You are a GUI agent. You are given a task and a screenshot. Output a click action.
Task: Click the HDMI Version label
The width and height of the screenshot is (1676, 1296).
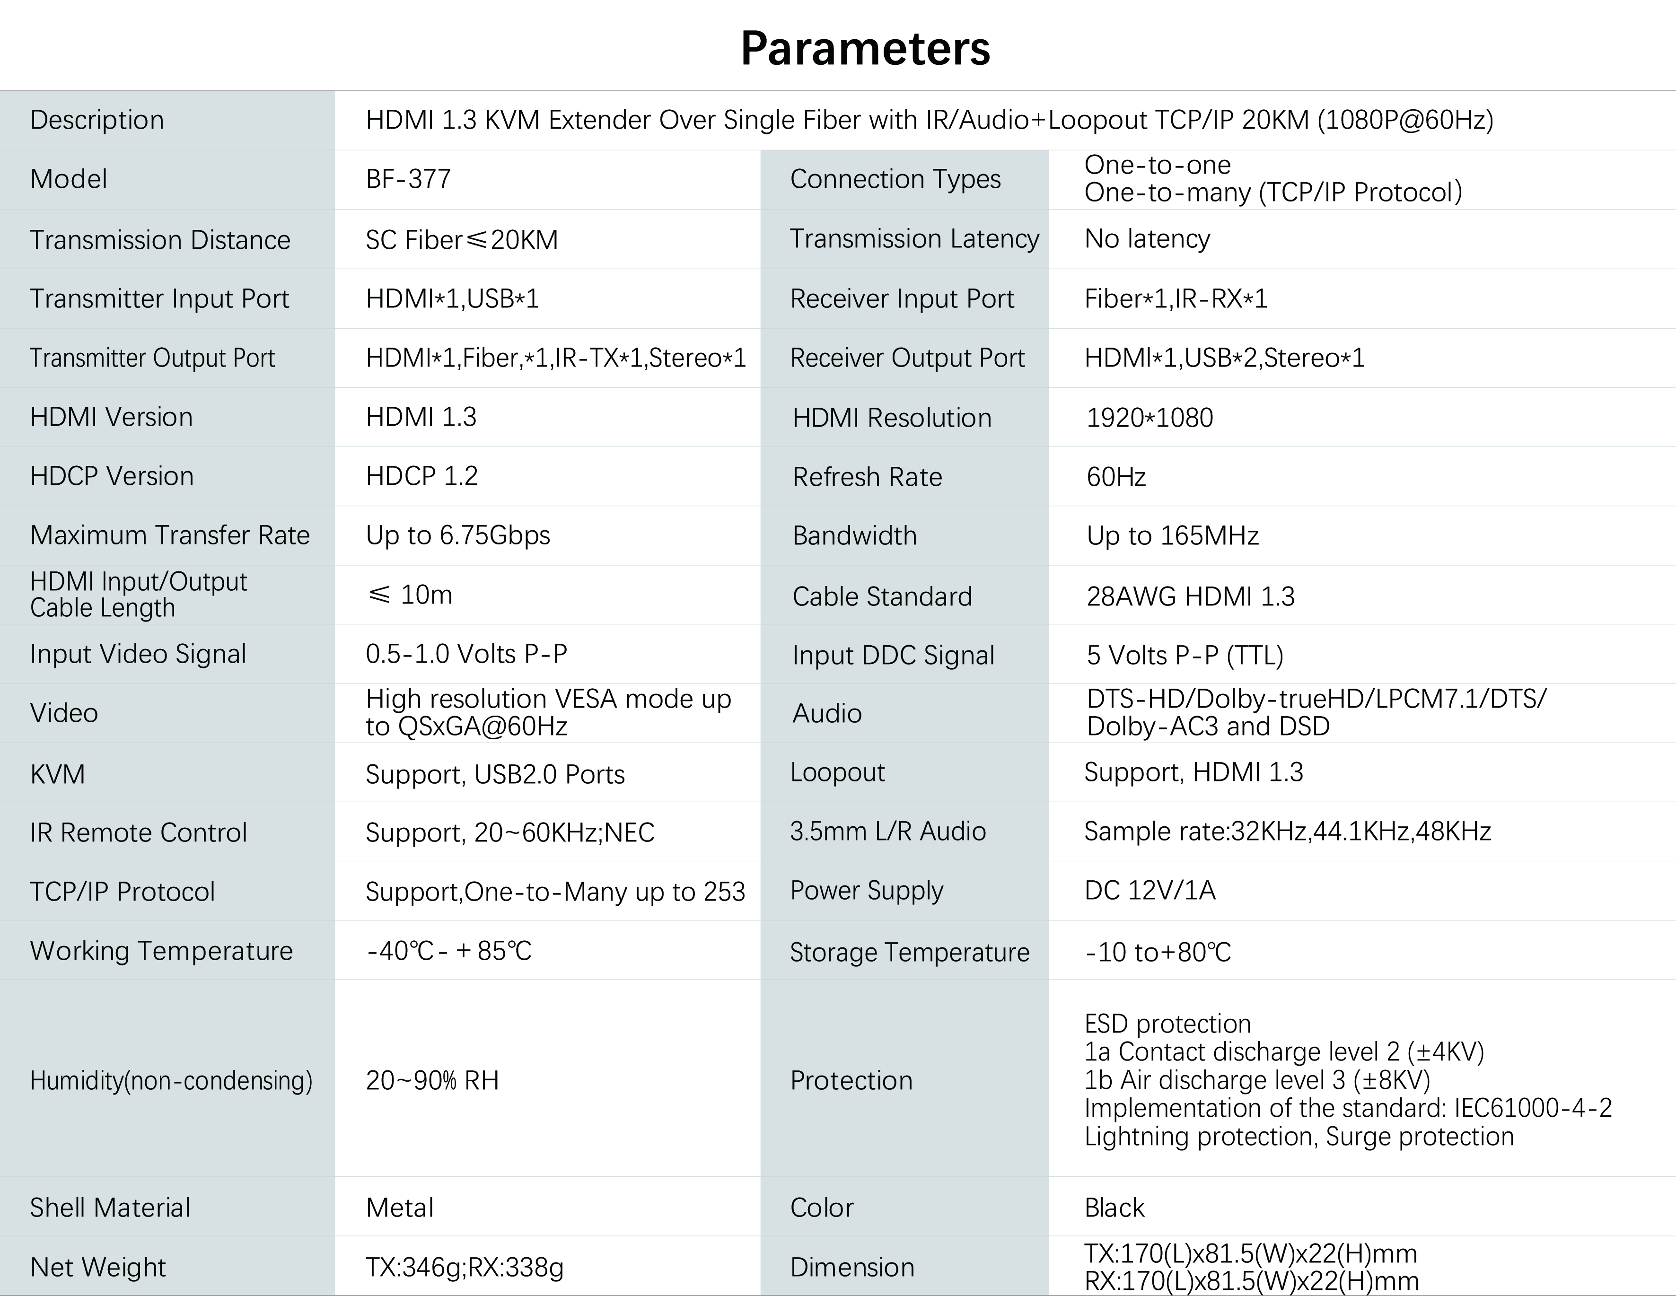[111, 417]
